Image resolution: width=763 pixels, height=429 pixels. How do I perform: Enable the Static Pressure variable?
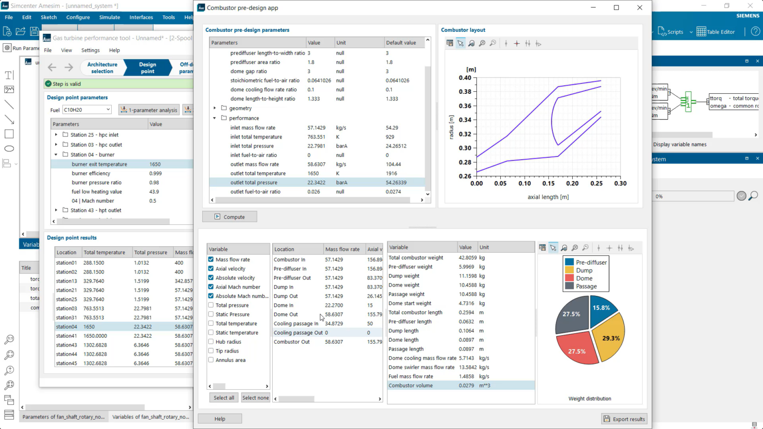(211, 314)
